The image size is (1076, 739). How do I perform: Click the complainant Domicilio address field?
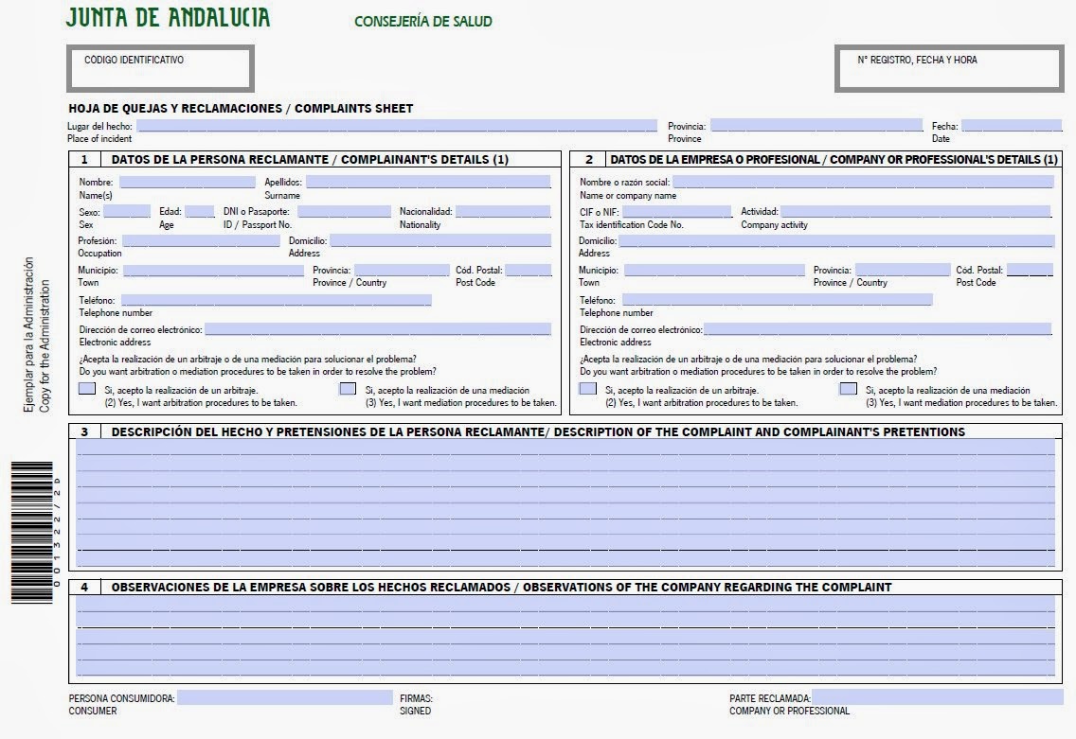coord(440,240)
